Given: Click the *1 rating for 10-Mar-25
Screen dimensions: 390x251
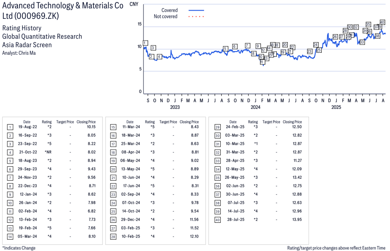Looking at the screenshot, I should [x=256, y=144].
